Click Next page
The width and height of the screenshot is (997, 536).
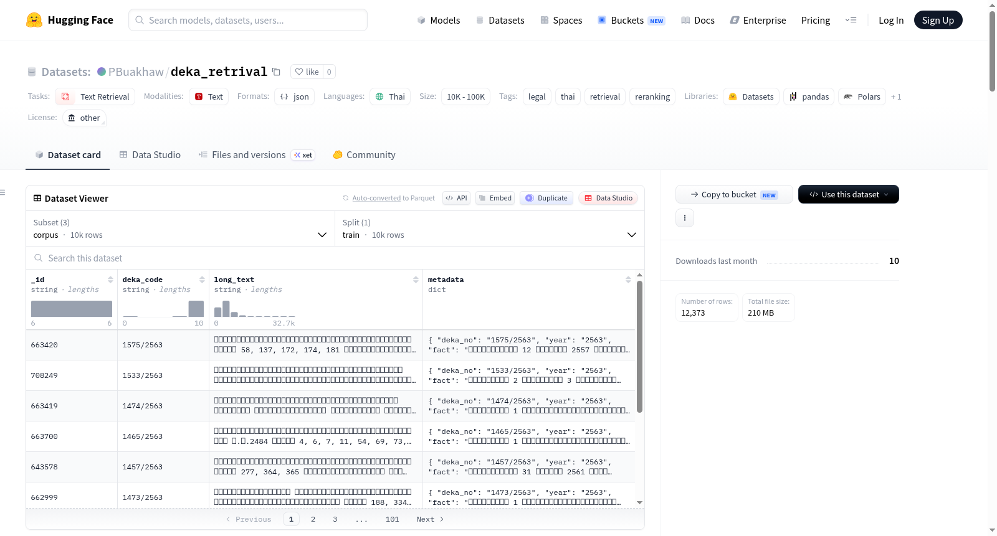click(430, 519)
